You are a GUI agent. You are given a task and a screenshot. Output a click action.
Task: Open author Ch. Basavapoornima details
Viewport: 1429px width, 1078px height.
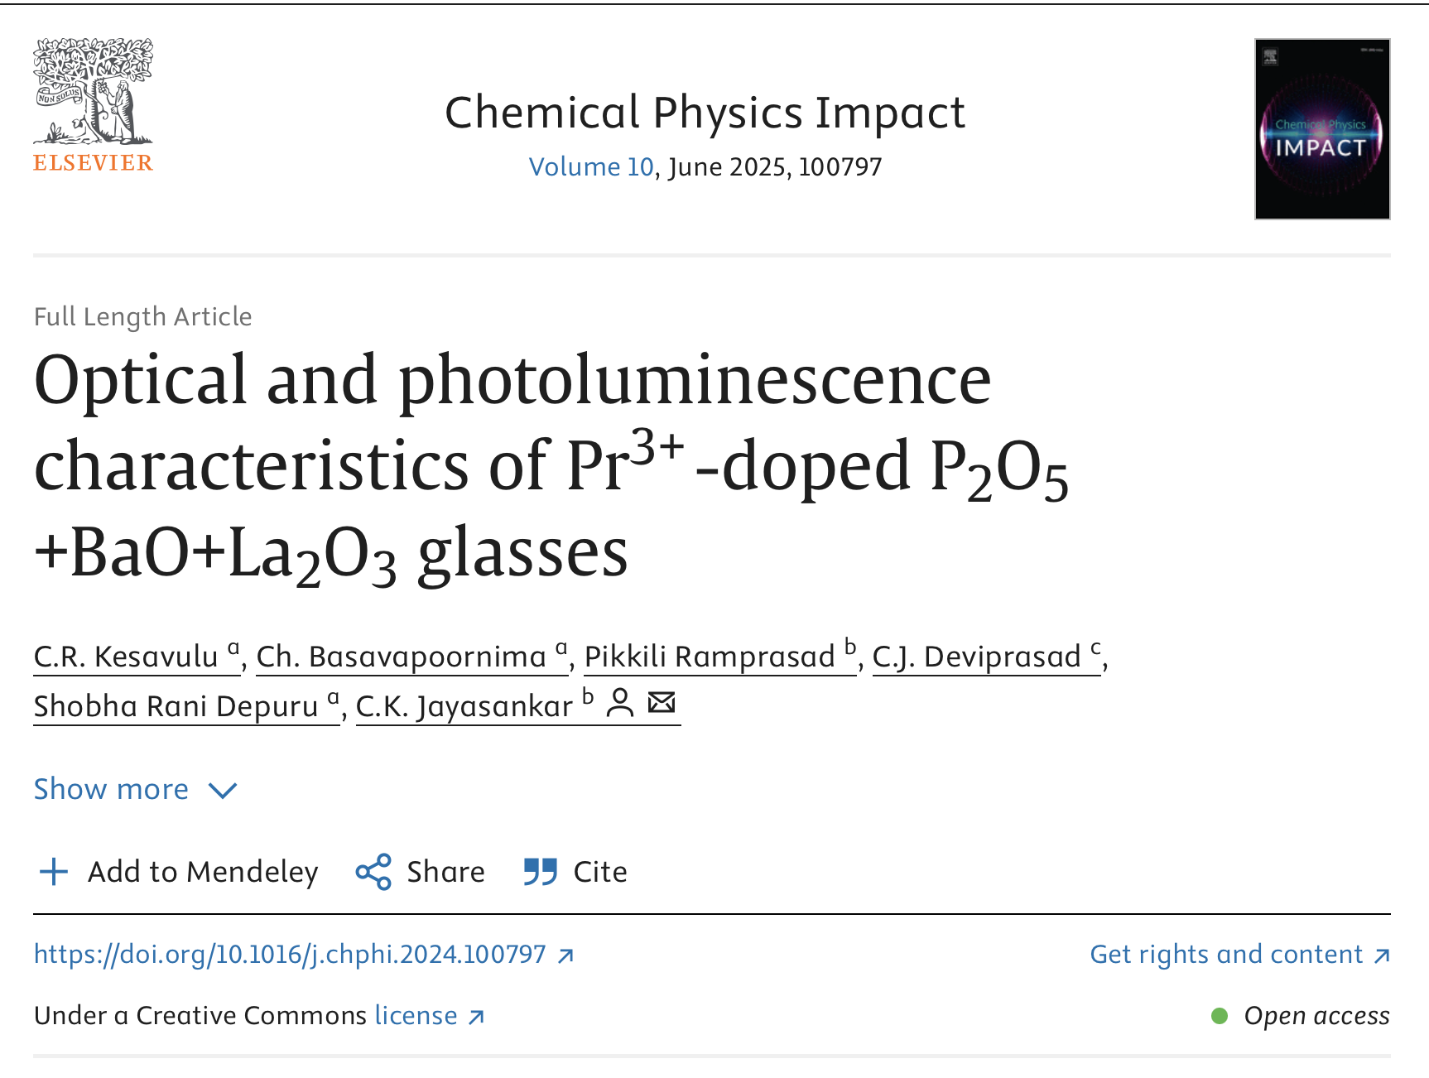402,657
